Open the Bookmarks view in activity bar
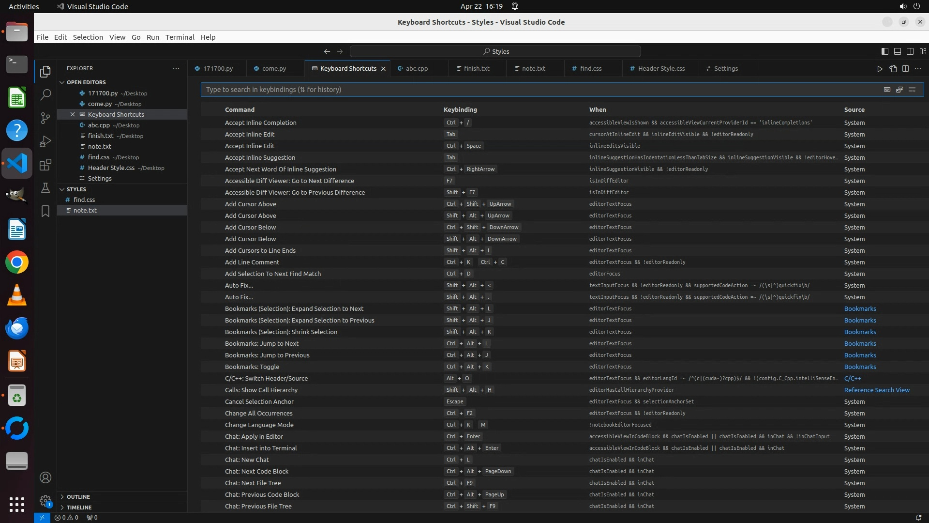 click(x=45, y=211)
